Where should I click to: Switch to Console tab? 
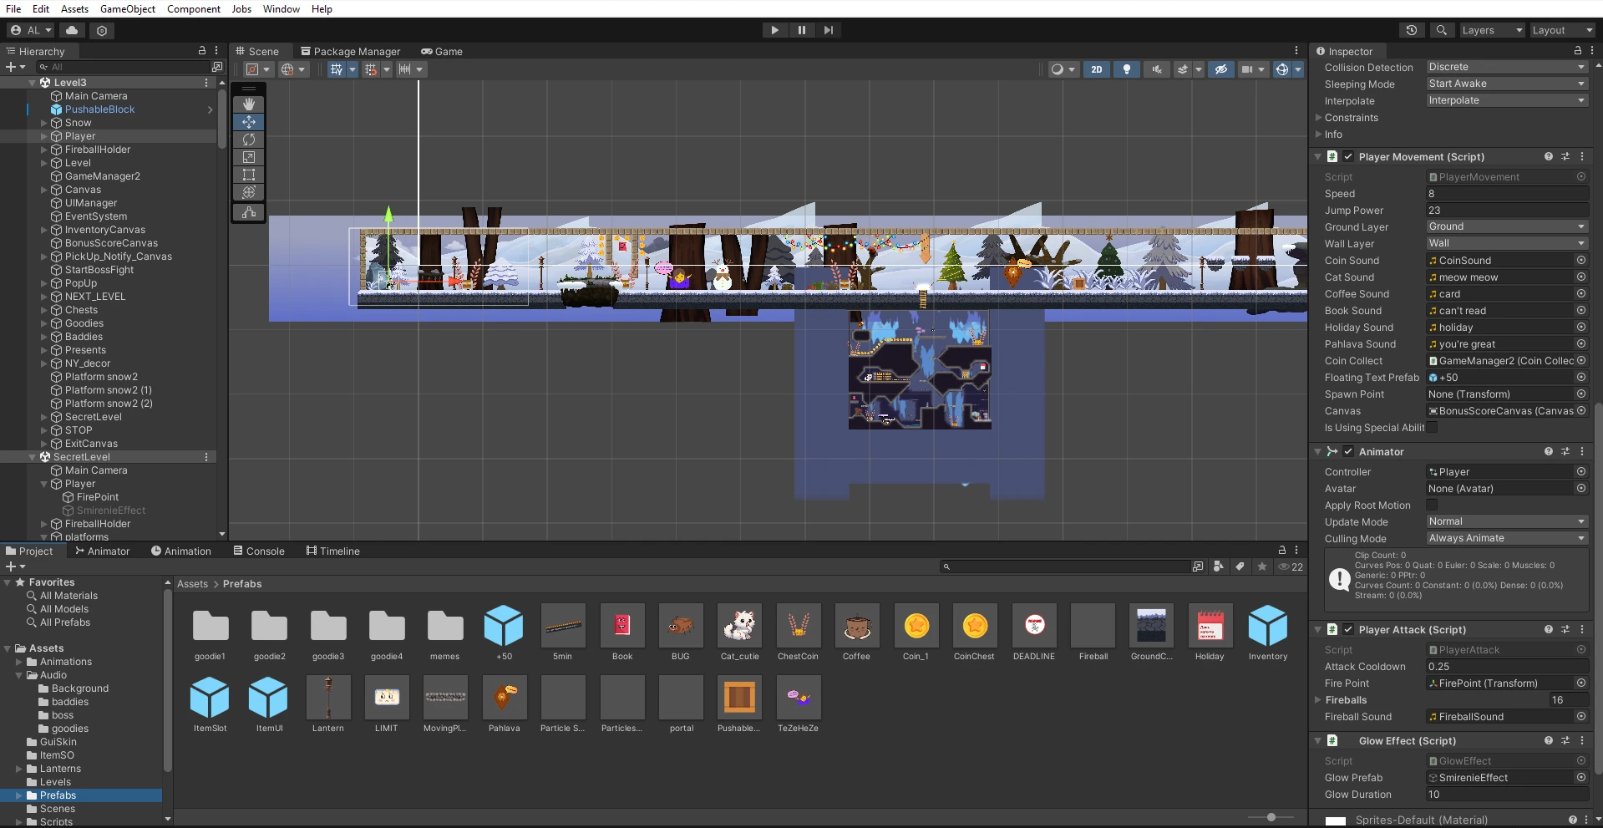[259, 551]
